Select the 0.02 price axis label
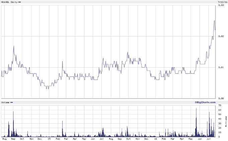Image resolution: width=228 pixels, height=141 pixels. coord(221,36)
